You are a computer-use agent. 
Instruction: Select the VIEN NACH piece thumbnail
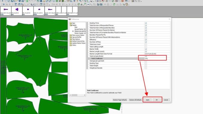(72, 11)
